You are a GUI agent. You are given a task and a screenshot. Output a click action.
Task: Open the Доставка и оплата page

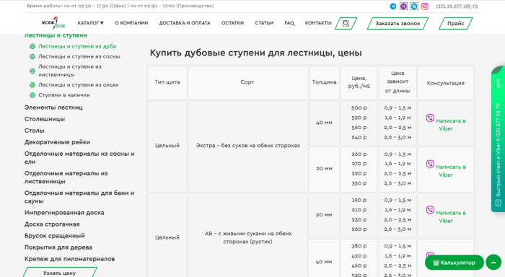pos(185,23)
